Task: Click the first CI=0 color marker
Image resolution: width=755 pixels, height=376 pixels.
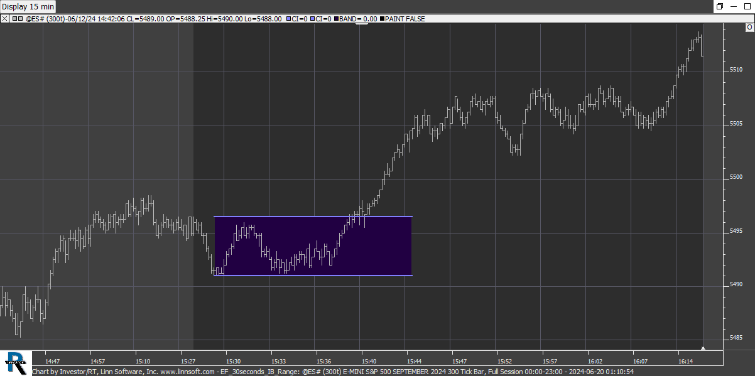Action: point(288,19)
